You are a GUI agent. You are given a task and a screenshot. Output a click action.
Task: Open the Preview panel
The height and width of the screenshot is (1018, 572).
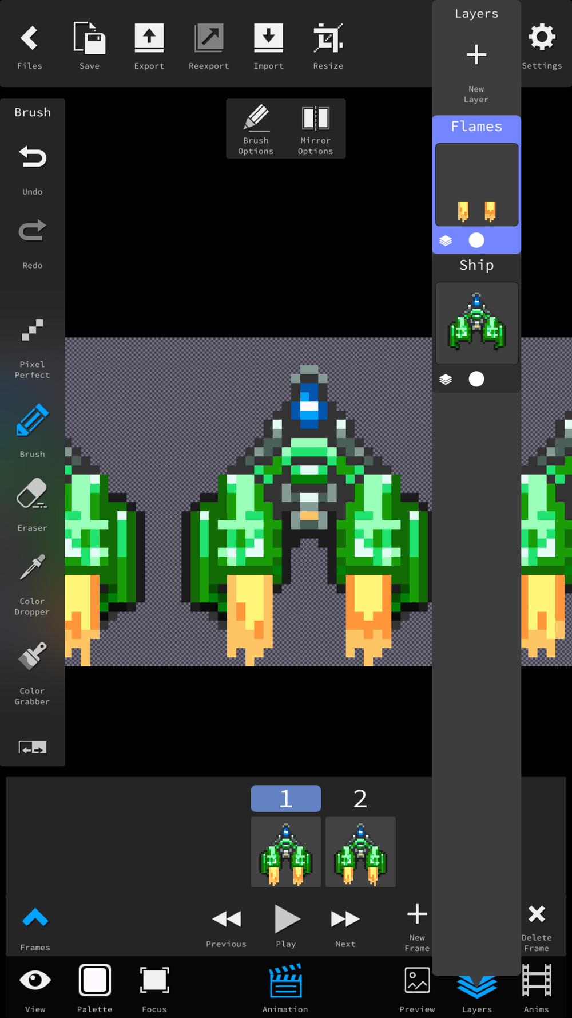417,989
